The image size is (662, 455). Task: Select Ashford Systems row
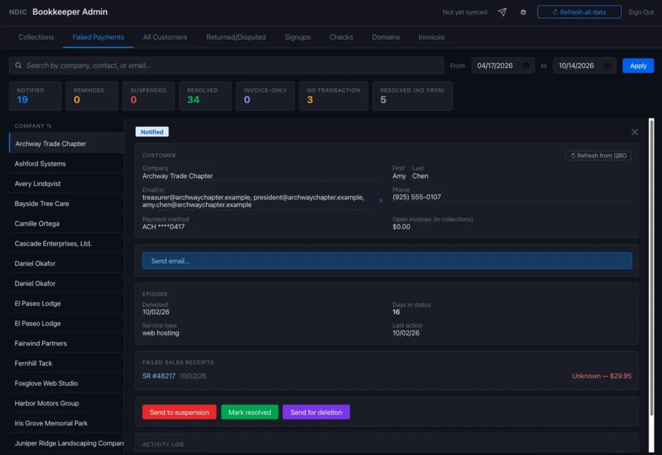(67, 164)
